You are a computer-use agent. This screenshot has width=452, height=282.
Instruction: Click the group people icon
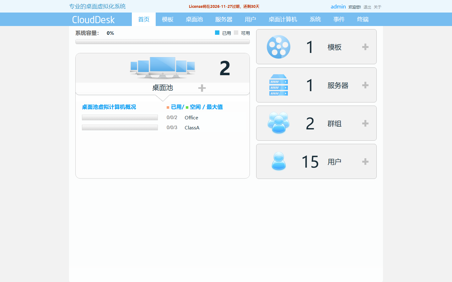pyautogui.click(x=278, y=123)
